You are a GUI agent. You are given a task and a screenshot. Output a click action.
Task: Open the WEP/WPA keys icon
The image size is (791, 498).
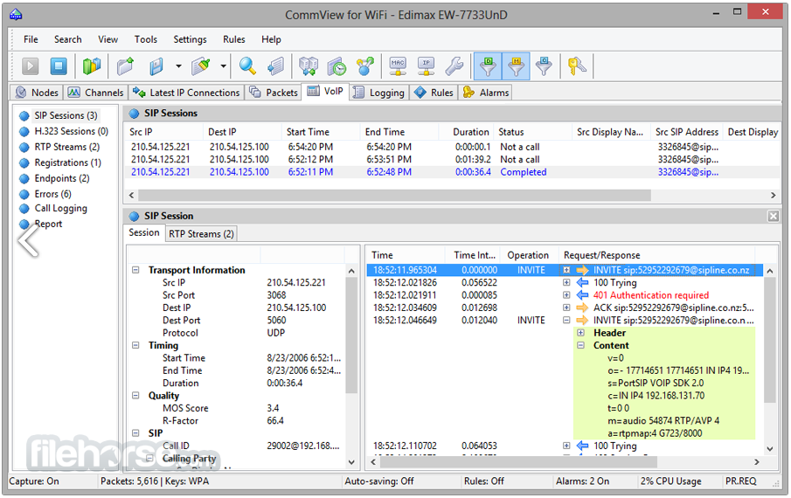(x=577, y=66)
